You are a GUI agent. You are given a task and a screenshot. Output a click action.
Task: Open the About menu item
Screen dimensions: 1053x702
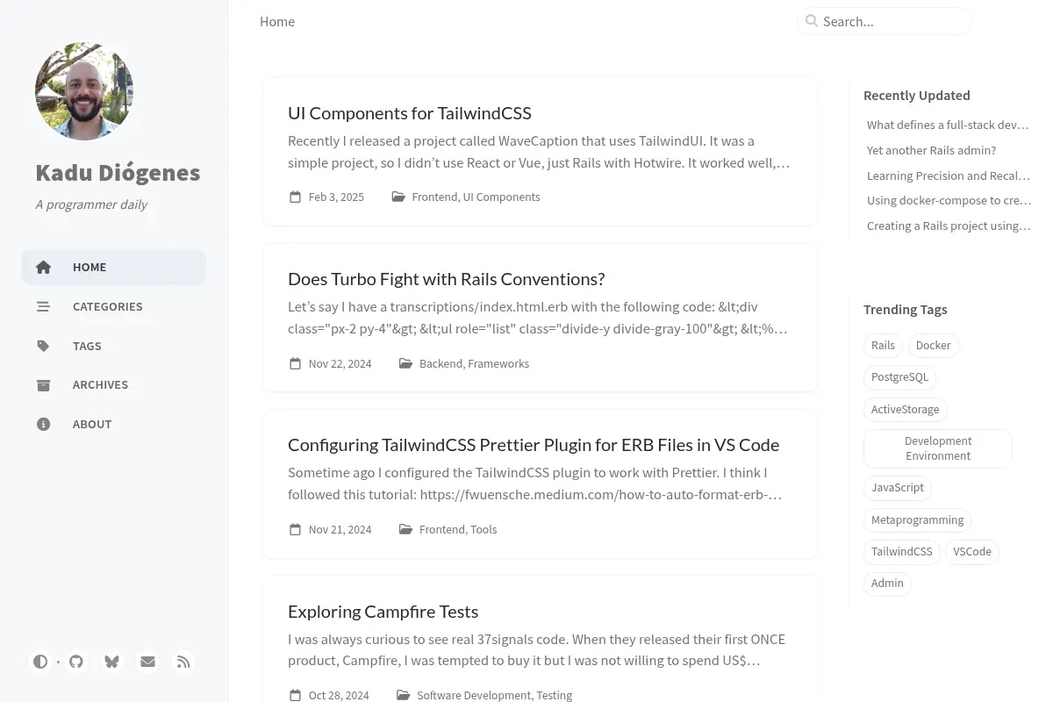114,424
